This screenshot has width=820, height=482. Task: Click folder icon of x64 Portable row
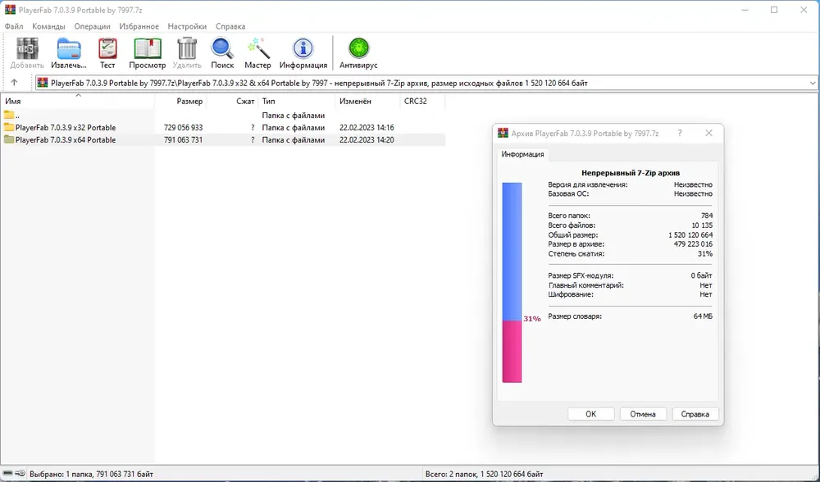coord(9,139)
